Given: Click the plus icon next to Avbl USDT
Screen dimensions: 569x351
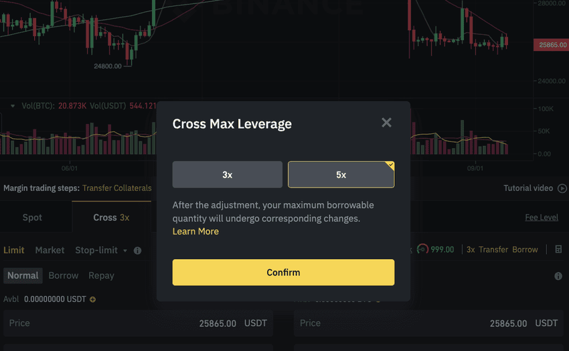Looking at the screenshot, I should [92, 299].
